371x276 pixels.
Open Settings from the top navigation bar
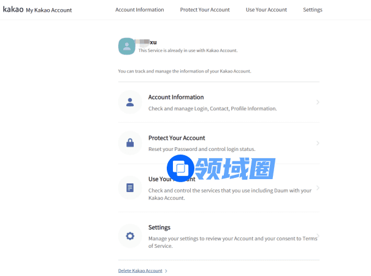(313, 10)
